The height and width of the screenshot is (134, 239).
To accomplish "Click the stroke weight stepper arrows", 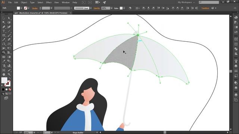I will tap(40, 8).
